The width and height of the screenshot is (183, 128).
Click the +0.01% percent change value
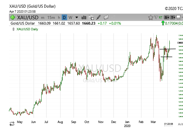tap(115, 23)
